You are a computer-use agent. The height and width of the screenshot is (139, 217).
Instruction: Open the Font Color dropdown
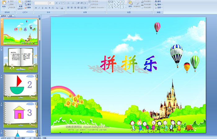pyautogui.click(x=62, y=8)
